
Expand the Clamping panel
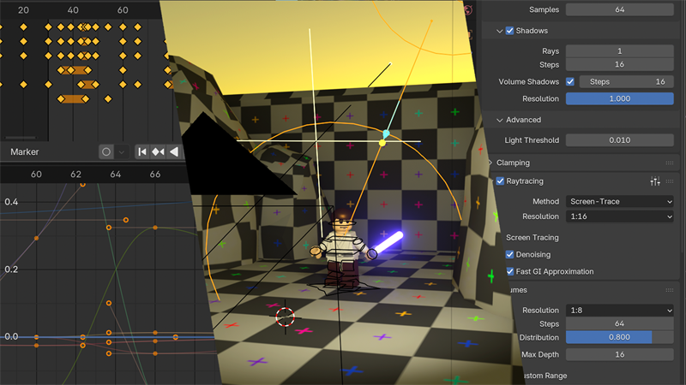(492, 163)
